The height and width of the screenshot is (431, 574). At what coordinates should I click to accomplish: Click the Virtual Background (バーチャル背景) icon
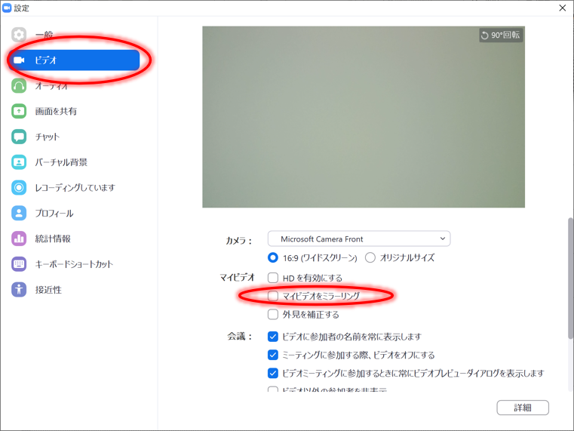19,162
